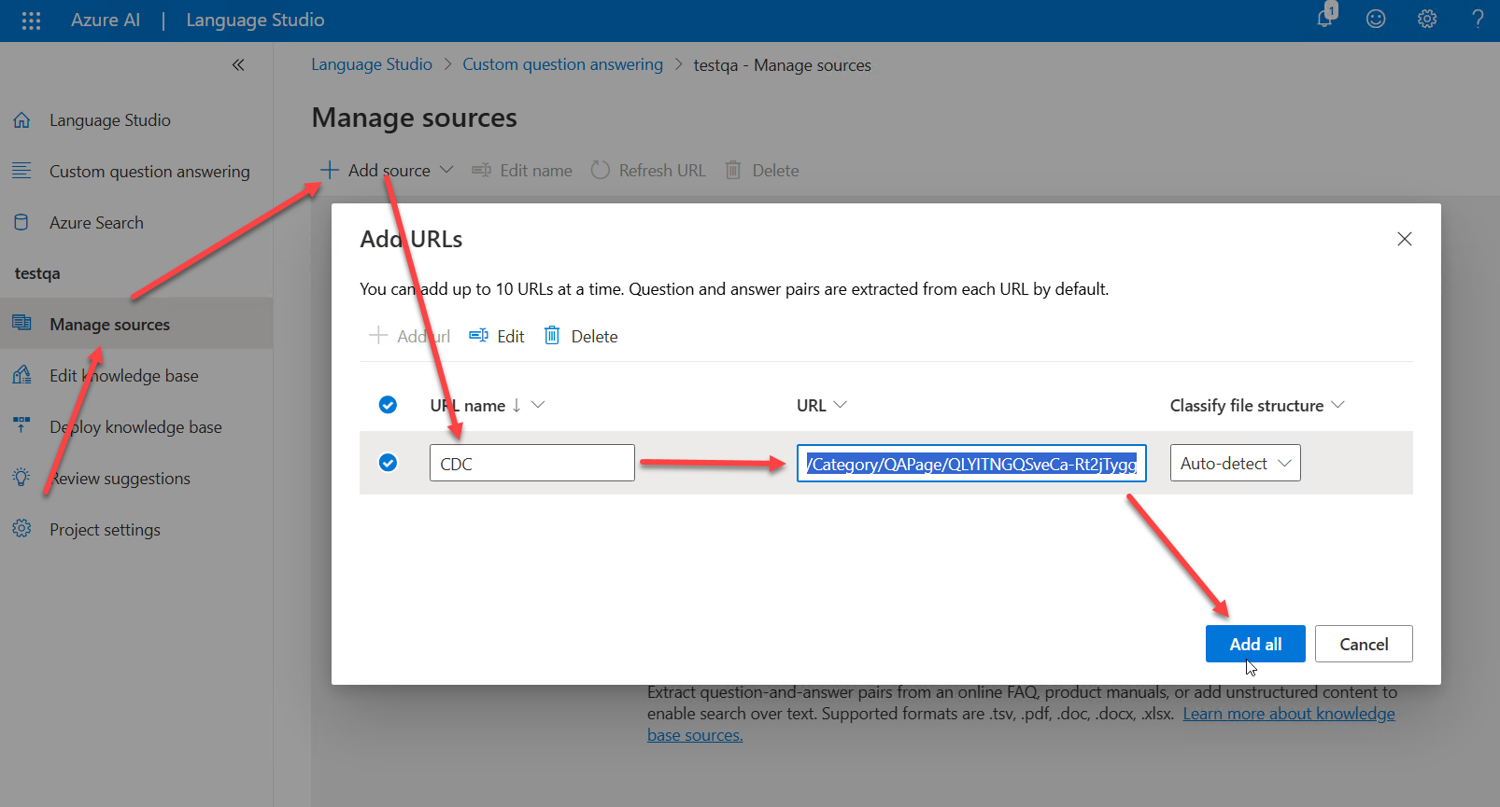The image size is (1500, 807).
Task: Click the Edit knowledge base icon
Action: click(x=21, y=375)
